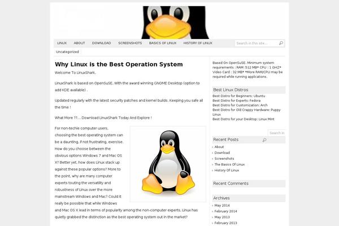Open the LINUX menu item
This screenshot has height=226, width=339.
click(62, 43)
